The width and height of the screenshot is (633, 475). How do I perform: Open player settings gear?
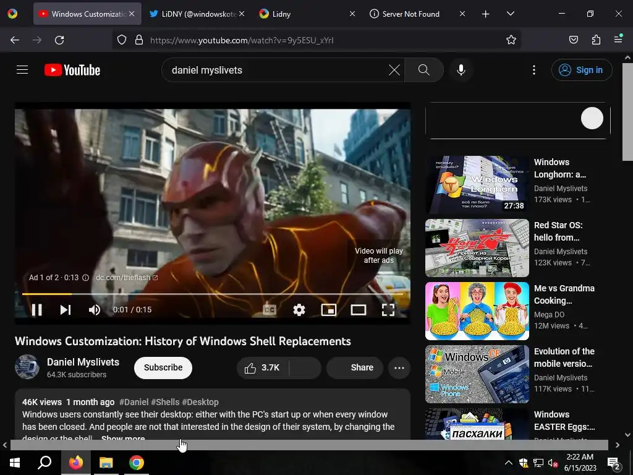pyautogui.click(x=299, y=310)
